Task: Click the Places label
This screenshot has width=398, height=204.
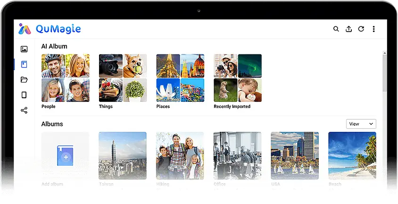Action: [x=163, y=106]
